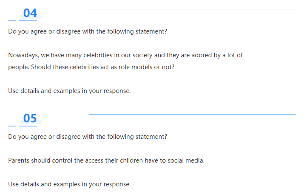Click the word "Parents" in question 05

point(19,160)
